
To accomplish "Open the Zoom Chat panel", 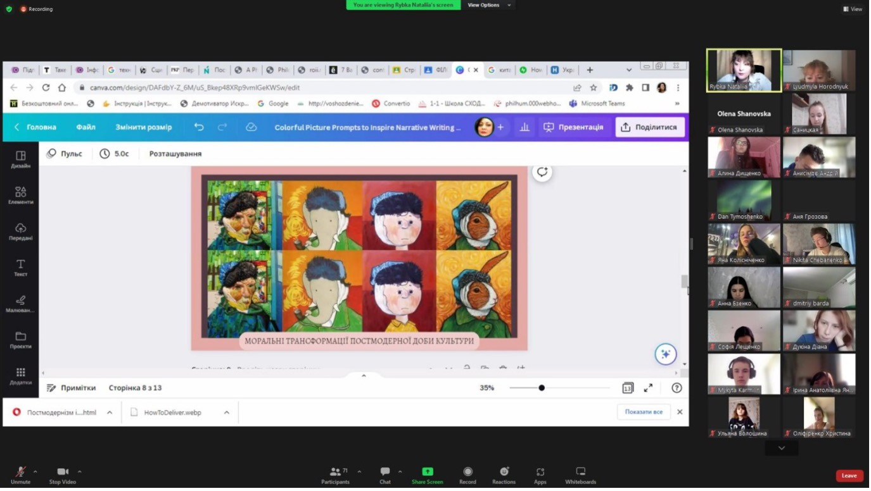I will (385, 476).
